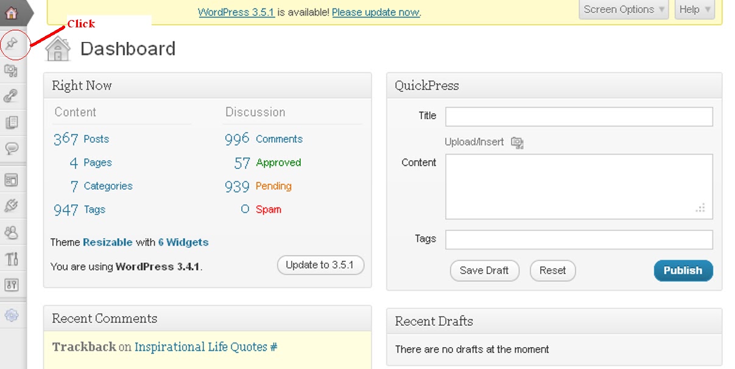Image resolution: width=735 pixels, height=369 pixels.
Task: Click the content area resize handle
Action: coord(701,208)
